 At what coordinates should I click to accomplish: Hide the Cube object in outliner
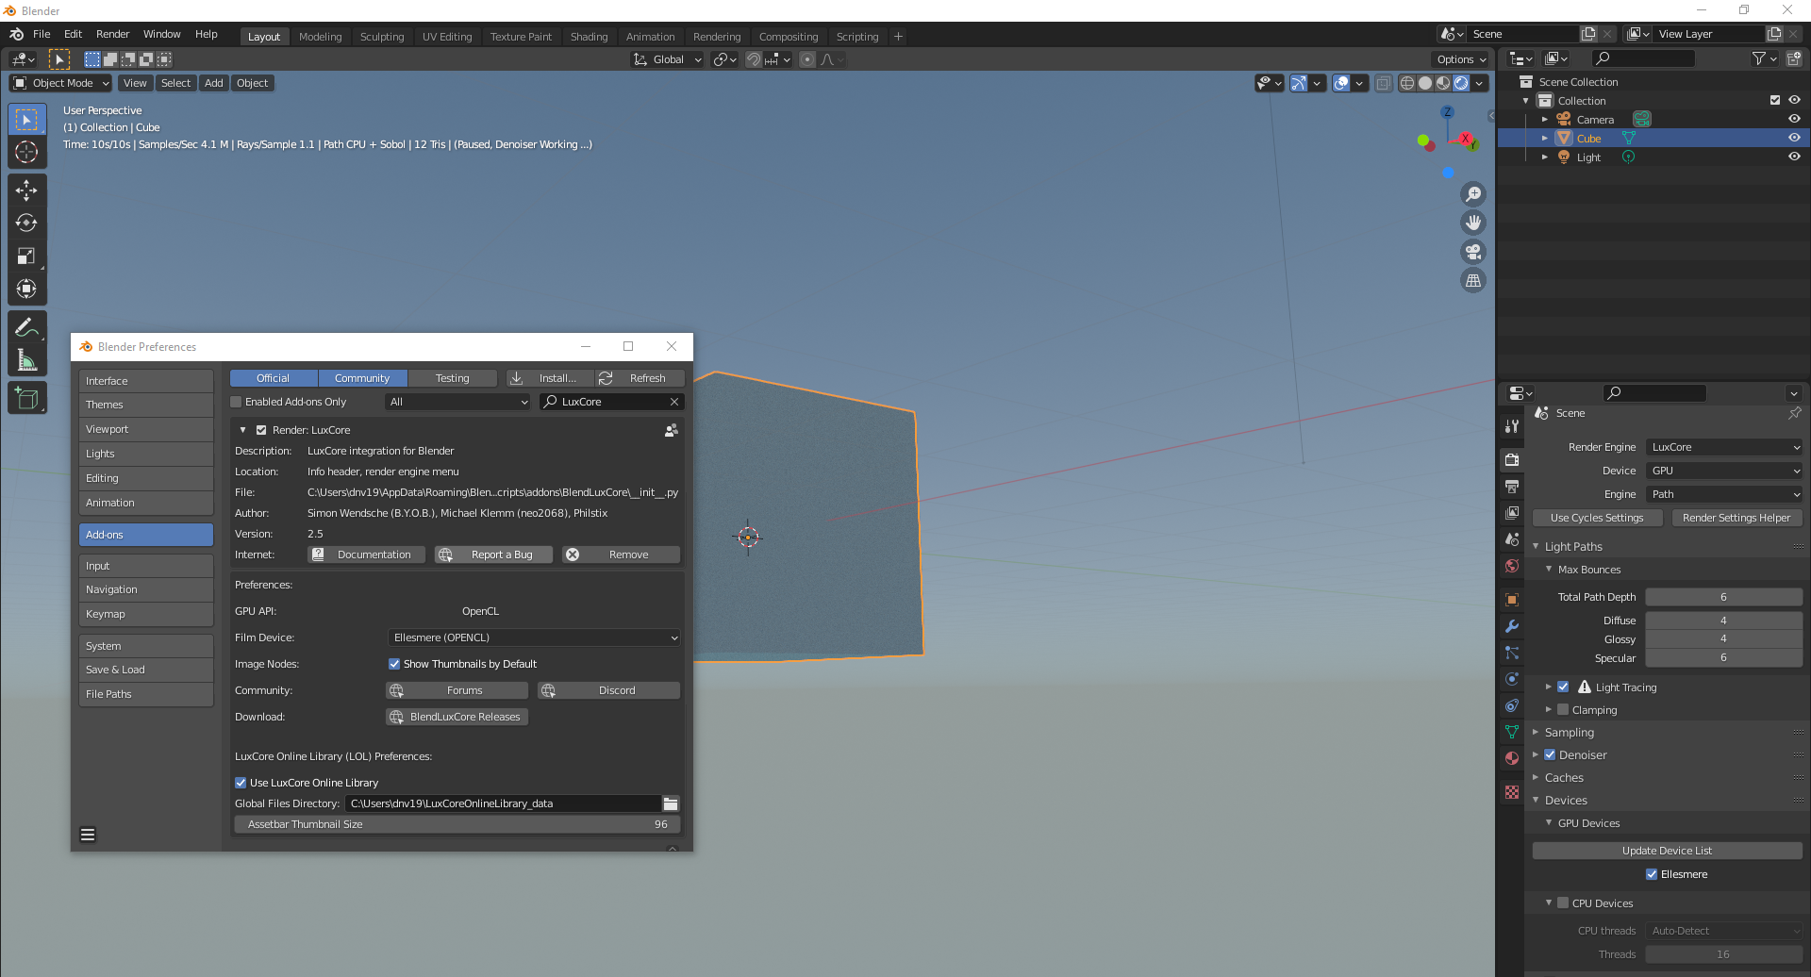1794,138
